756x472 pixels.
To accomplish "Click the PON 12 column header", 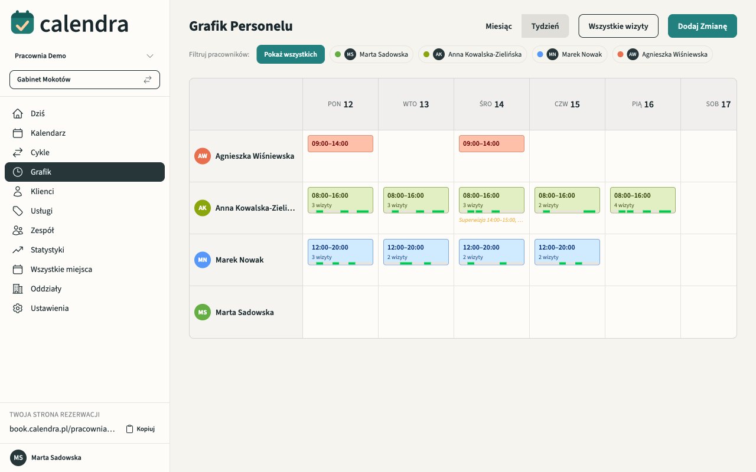I will click(340, 104).
